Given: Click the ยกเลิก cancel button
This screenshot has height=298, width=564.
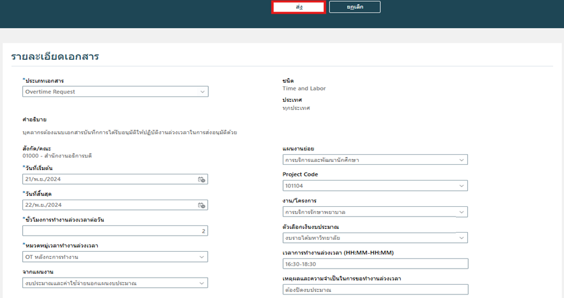Looking at the screenshot, I should click(355, 7).
